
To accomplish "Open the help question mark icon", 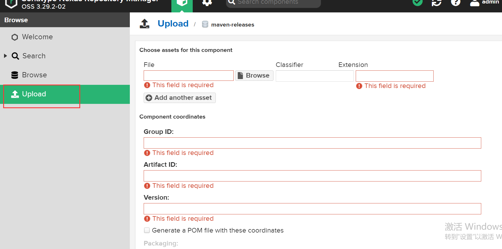I will [456, 3].
